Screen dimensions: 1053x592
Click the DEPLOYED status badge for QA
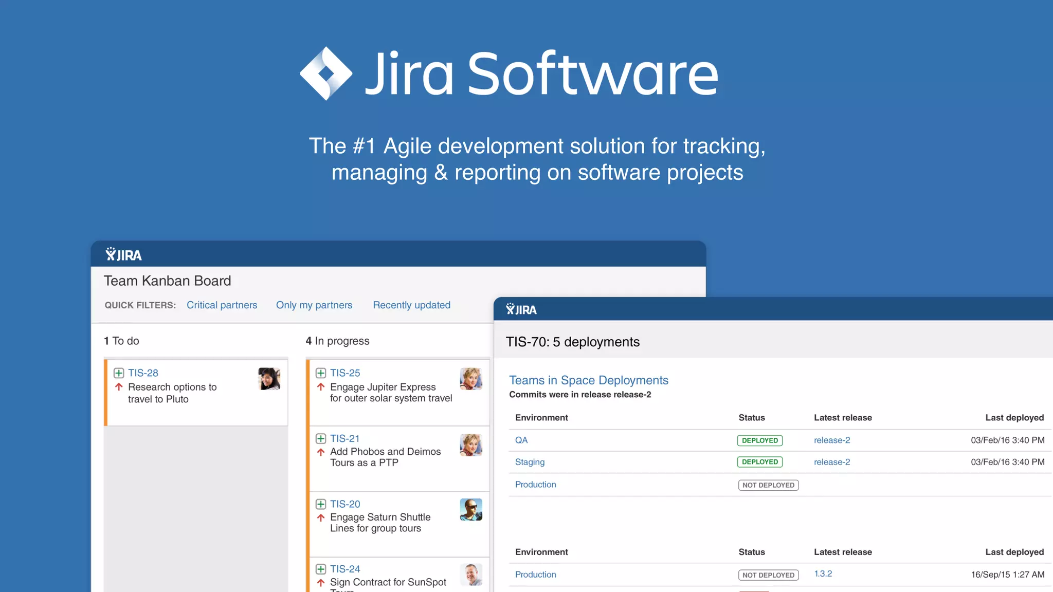759,440
